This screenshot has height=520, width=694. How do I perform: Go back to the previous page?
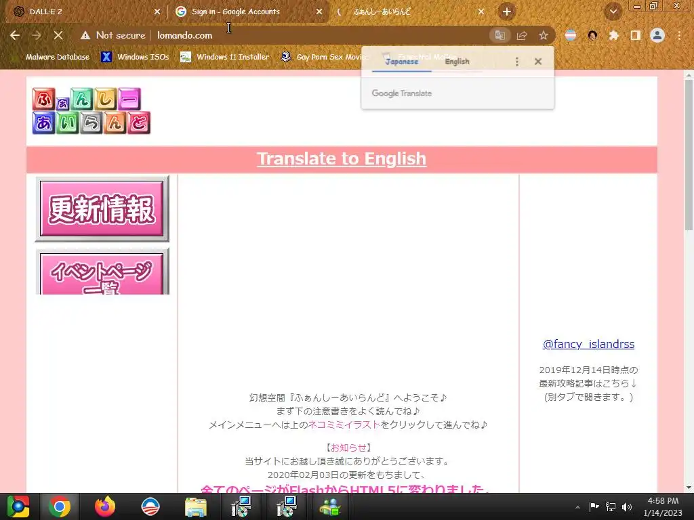pyautogui.click(x=15, y=35)
